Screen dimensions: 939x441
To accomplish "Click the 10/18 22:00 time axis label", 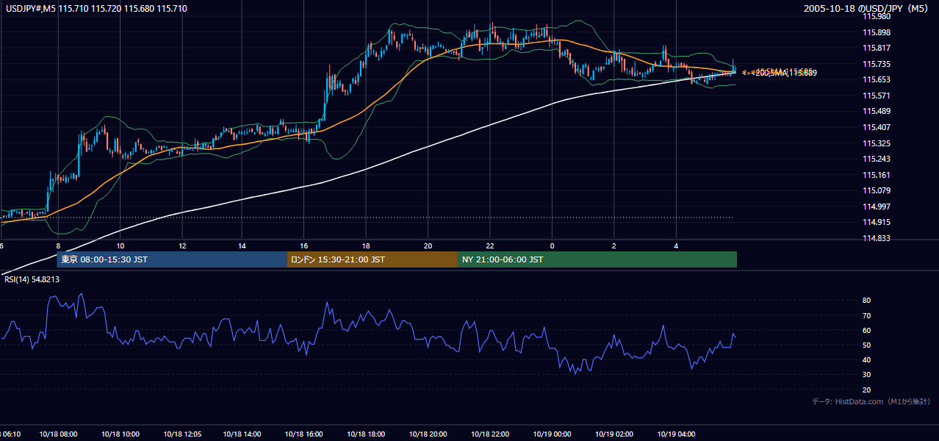I will click(491, 434).
